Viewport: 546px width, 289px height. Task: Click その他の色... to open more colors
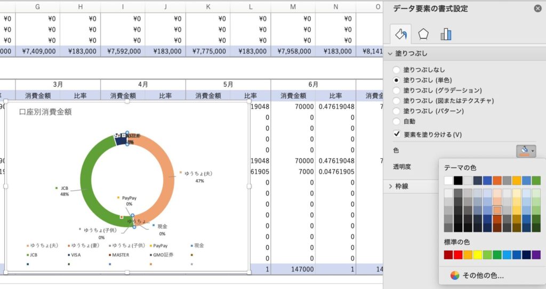click(483, 276)
